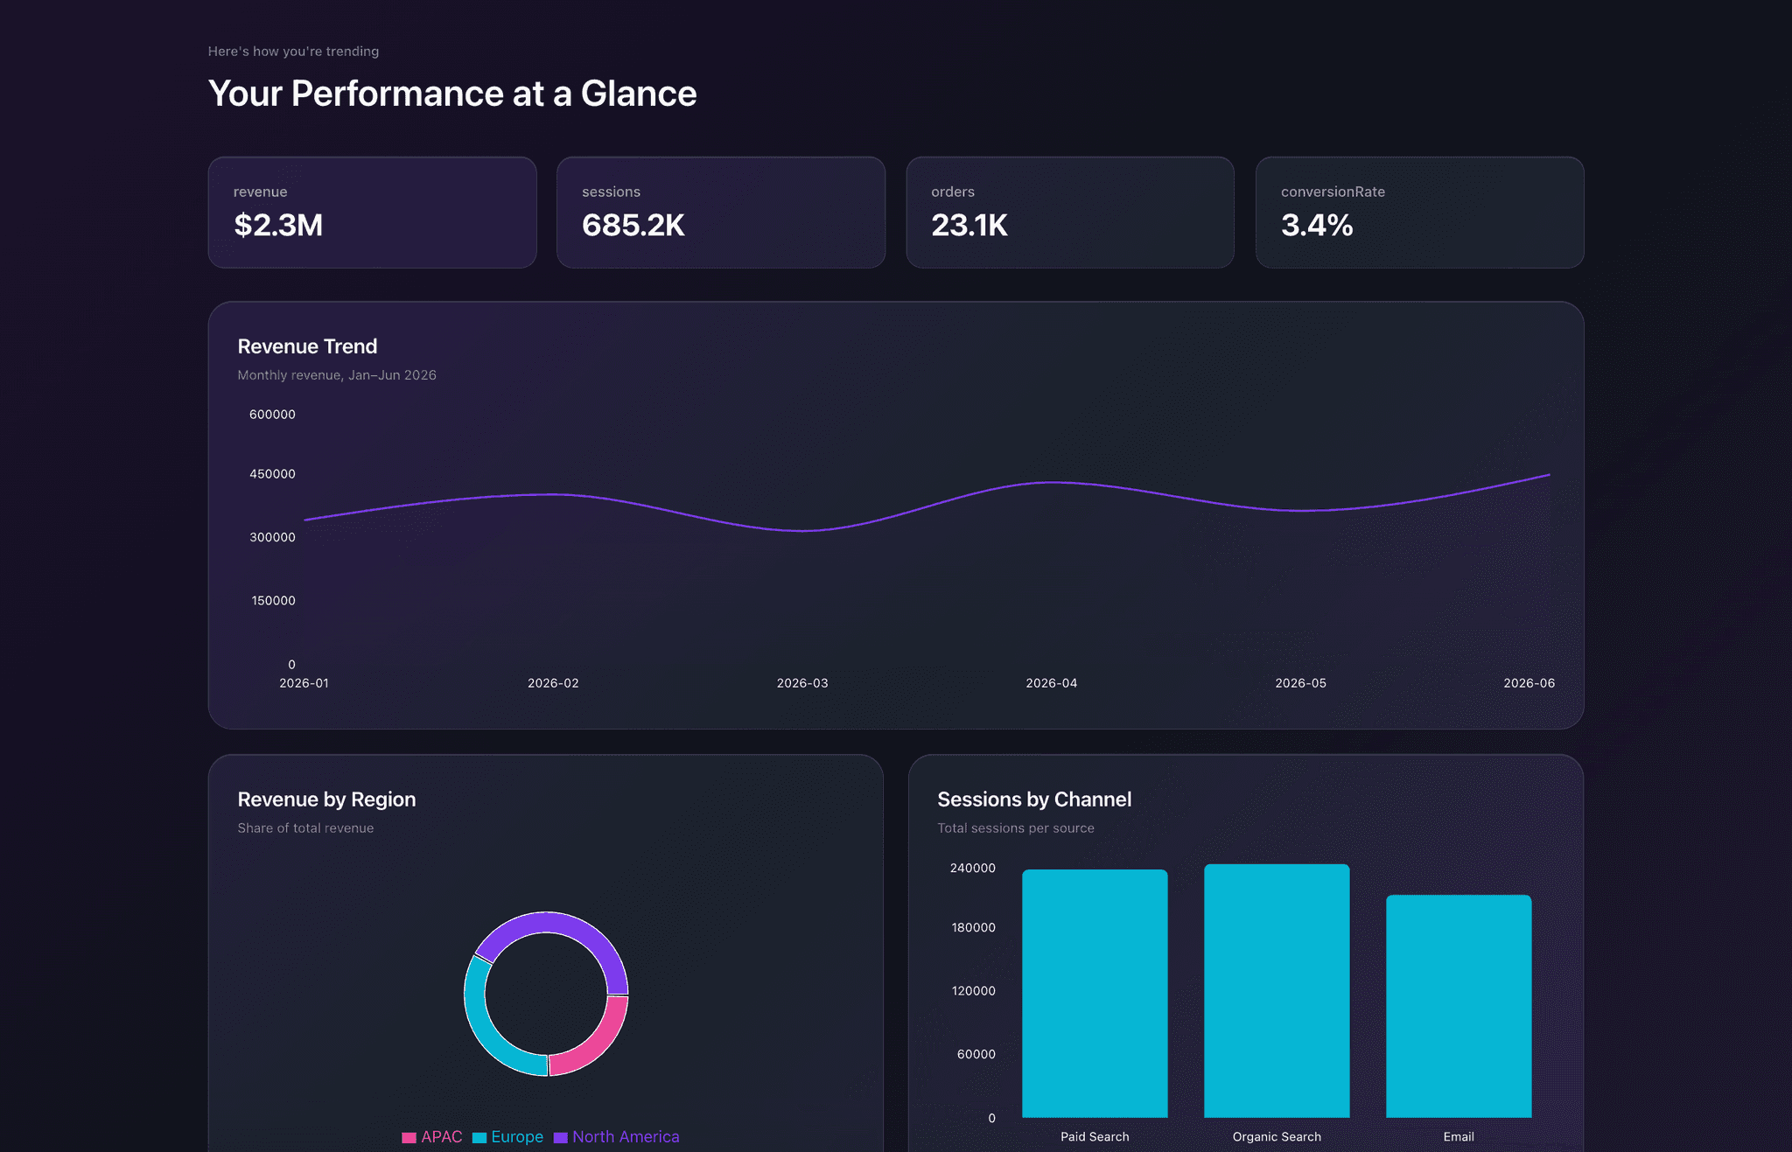This screenshot has height=1152, width=1792.
Task: Open the conversionRate 3.4% card
Action: [x=1418, y=213]
